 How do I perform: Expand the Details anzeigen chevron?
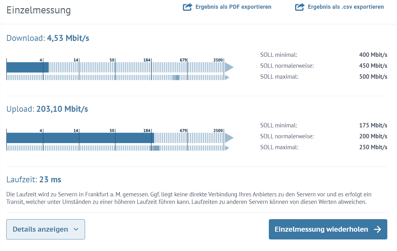76,229
